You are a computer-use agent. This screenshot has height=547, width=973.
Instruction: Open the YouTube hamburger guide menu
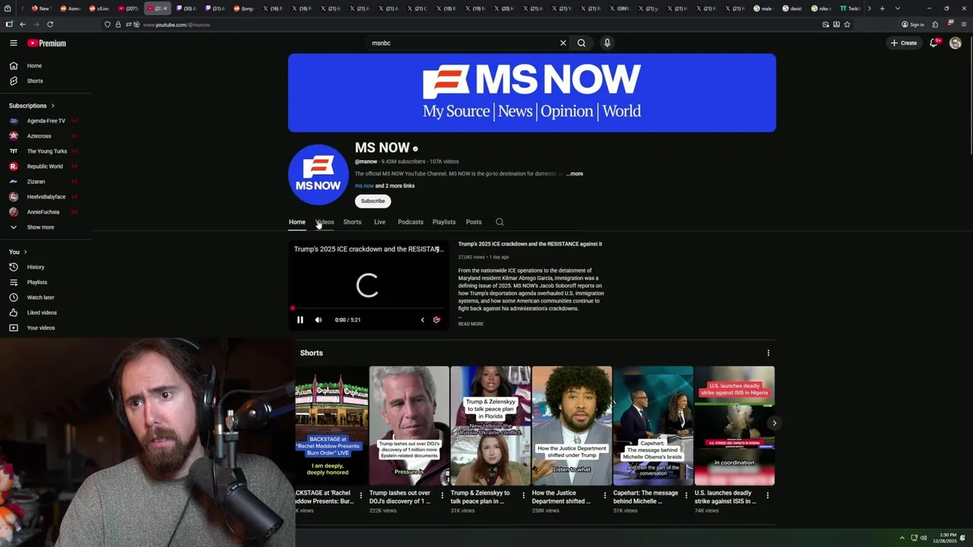pyautogui.click(x=14, y=43)
